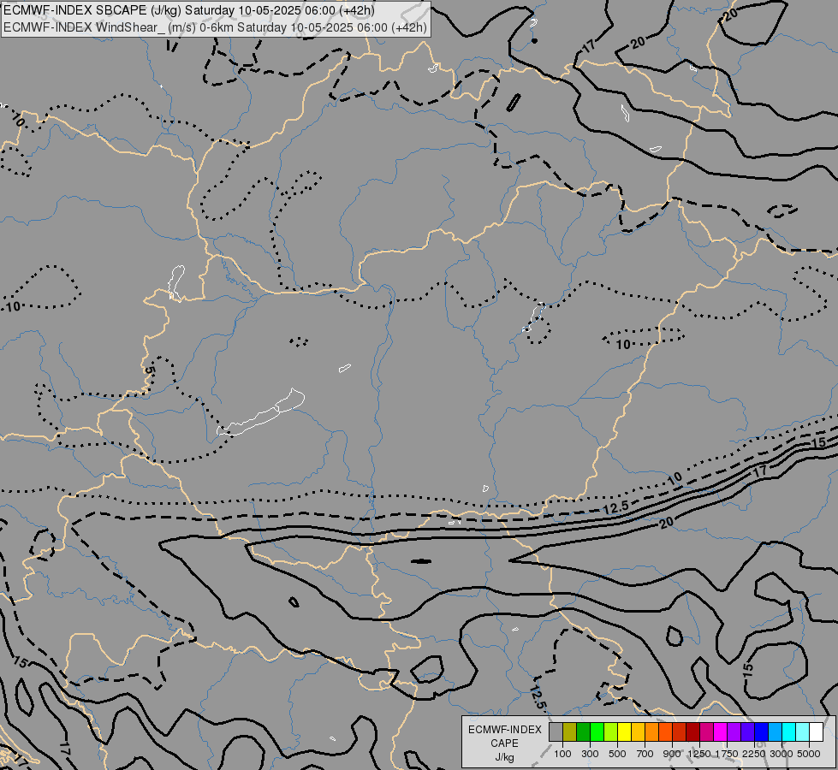Select the red-orange legend swatch

tap(665, 731)
